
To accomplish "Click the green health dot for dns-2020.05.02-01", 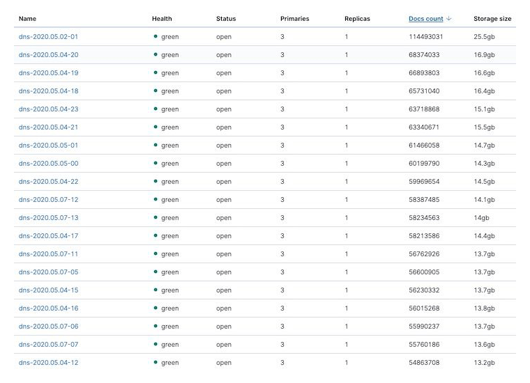I will [x=156, y=36].
